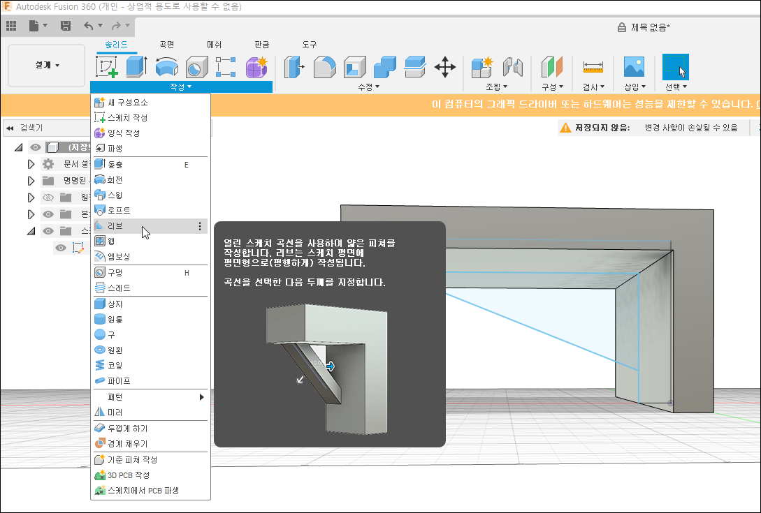Open the 조립 panel dropdown
This screenshot has height=513, width=761.
click(x=496, y=87)
